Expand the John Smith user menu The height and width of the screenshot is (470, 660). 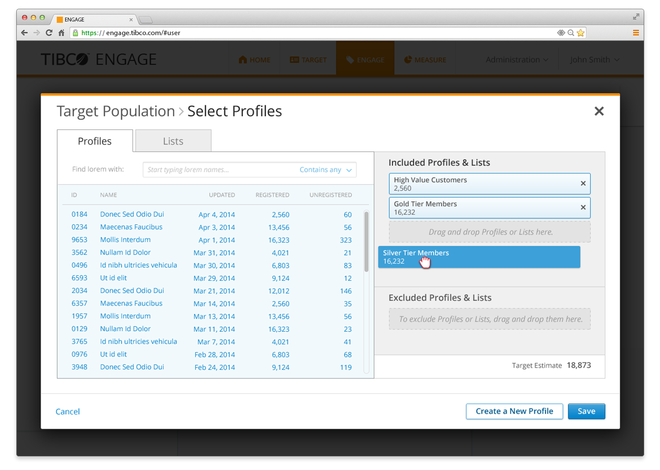coord(594,60)
